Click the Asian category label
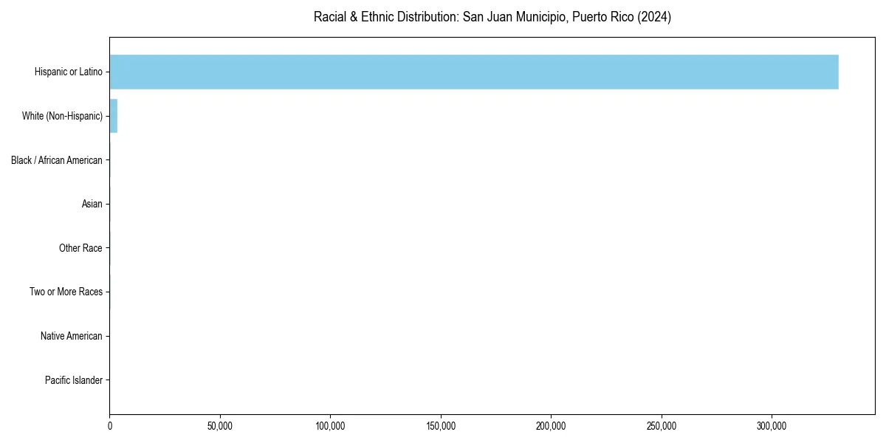 pyautogui.click(x=93, y=204)
